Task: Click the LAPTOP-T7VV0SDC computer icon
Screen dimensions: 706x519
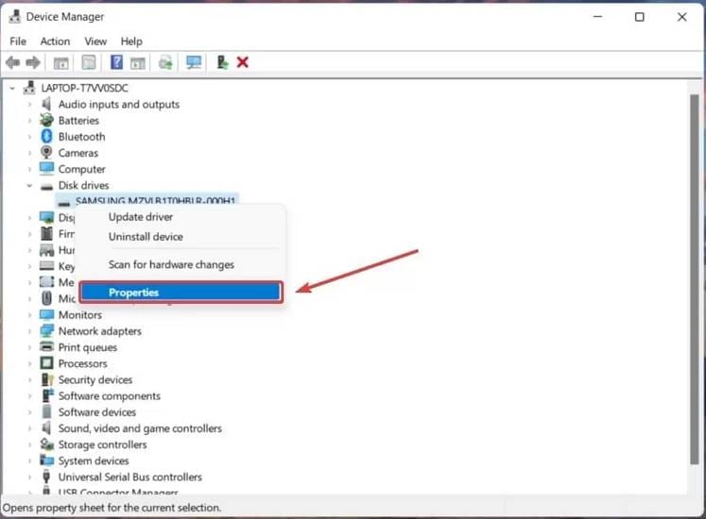Action: click(29, 88)
